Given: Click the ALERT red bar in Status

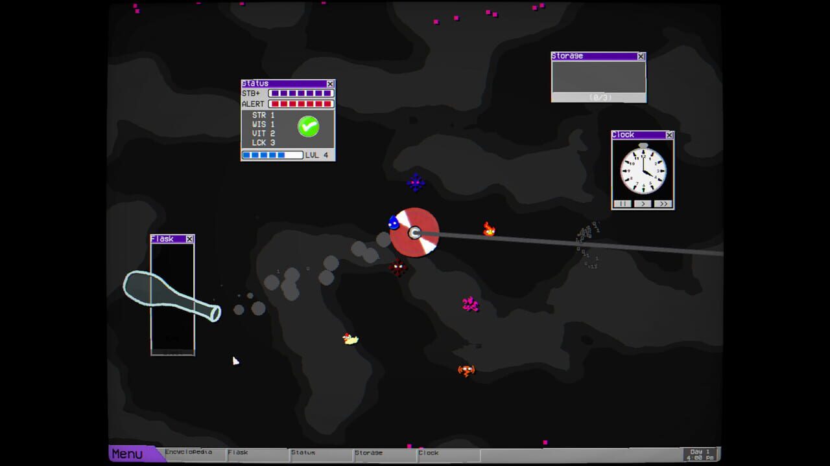Looking at the screenshot, I should [301, 104].
